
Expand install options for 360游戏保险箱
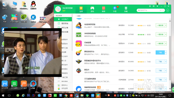[x=166, y=34]
